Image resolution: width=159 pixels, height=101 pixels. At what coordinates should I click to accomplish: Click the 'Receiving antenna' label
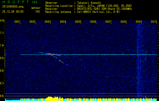(x=58, y=12)
